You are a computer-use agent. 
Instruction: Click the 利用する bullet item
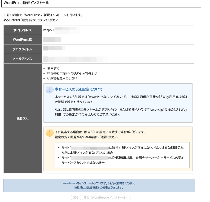[53, 68]
